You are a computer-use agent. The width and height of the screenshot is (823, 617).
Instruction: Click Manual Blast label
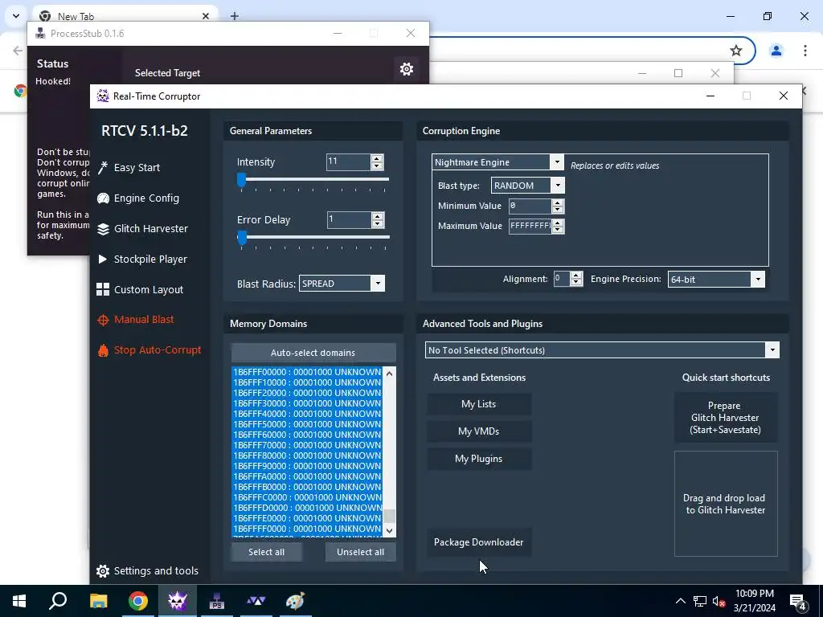coord(144,320)
